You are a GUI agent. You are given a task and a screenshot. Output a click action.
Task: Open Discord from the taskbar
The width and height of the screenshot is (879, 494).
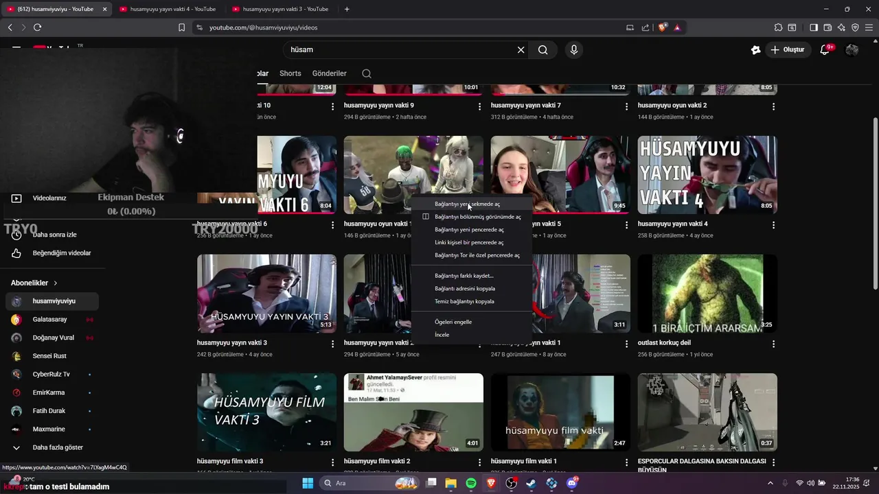(x=572, y=483)
